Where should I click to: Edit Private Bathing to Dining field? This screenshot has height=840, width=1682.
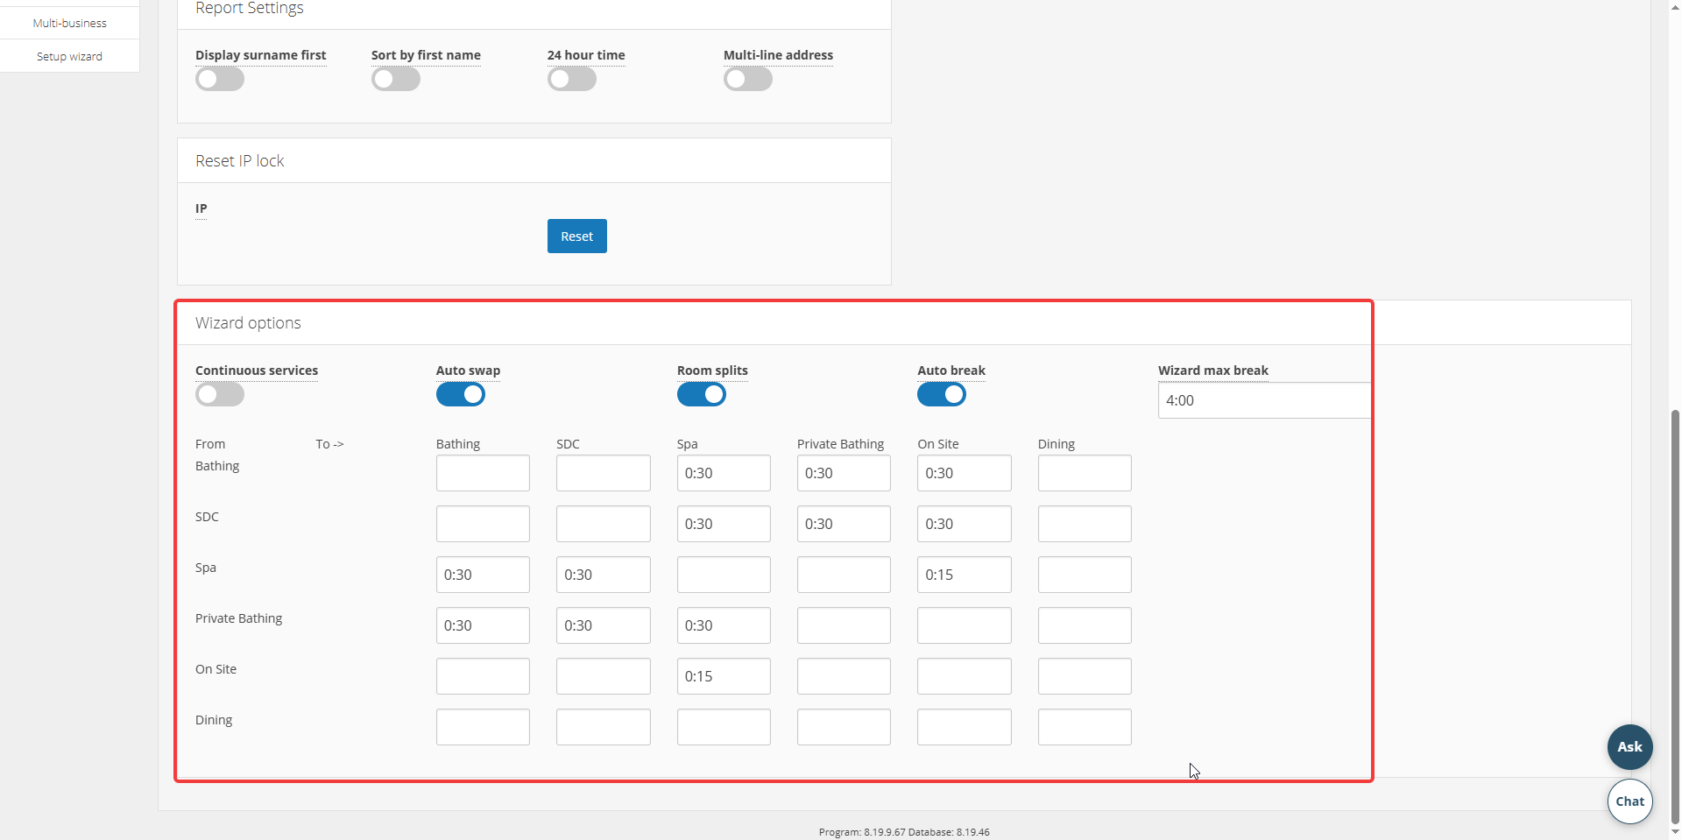[x=1085, y=625]
